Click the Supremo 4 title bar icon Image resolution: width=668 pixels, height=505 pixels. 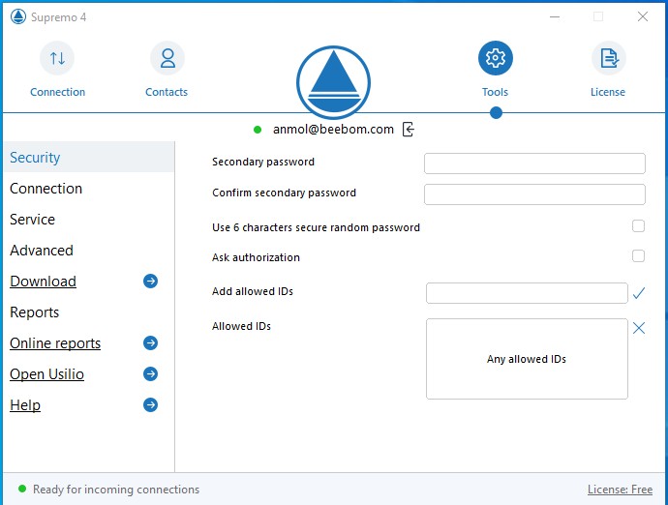pos(18,17)
